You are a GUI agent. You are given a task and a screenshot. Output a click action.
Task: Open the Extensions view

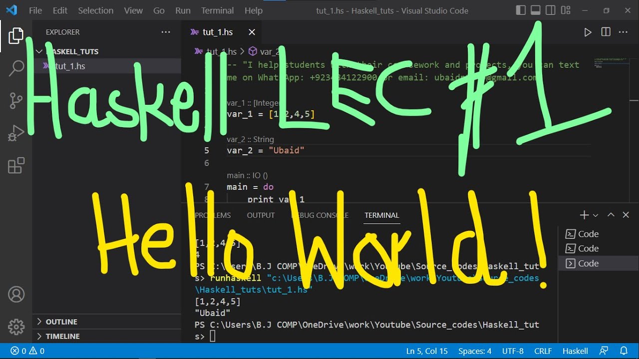16,166
